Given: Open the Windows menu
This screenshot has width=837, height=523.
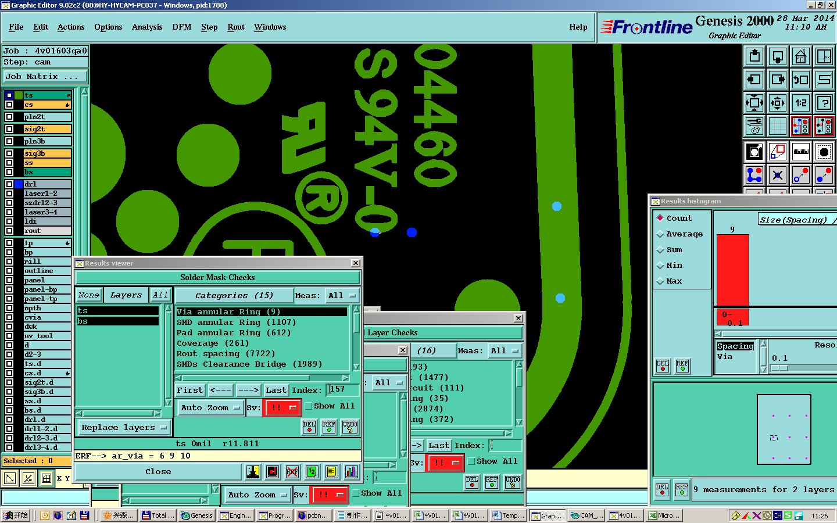Looking at the screenshot, I should click(x=270, y=27).
